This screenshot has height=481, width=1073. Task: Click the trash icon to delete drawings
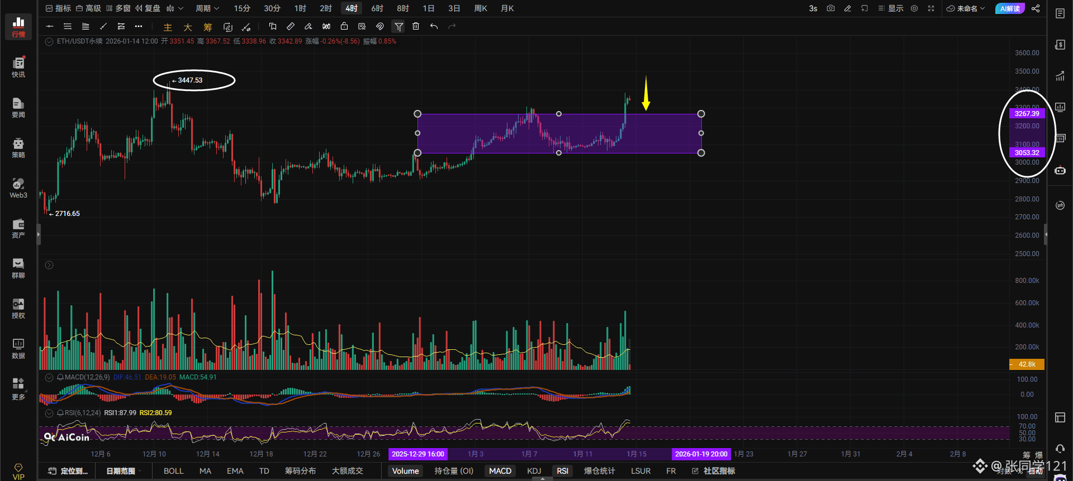pos(416,26)
